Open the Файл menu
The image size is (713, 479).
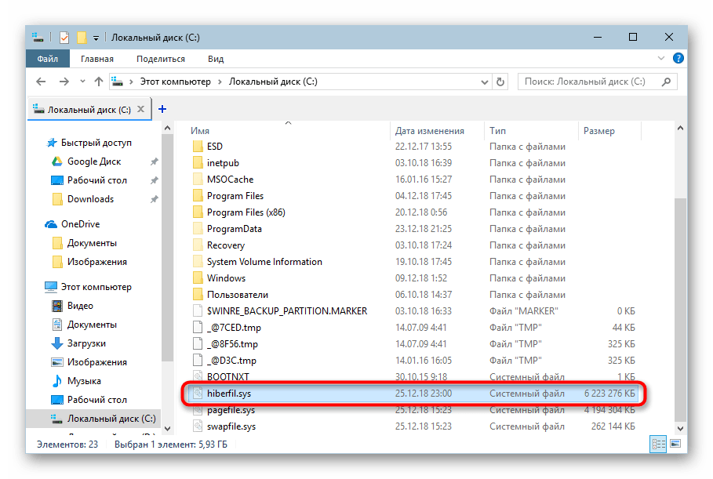point(46,59)
